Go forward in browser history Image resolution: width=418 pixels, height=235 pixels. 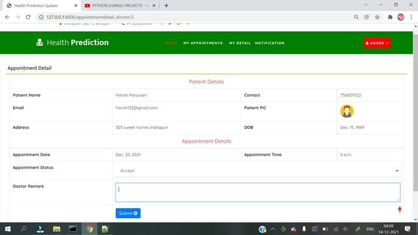[18, 17]
